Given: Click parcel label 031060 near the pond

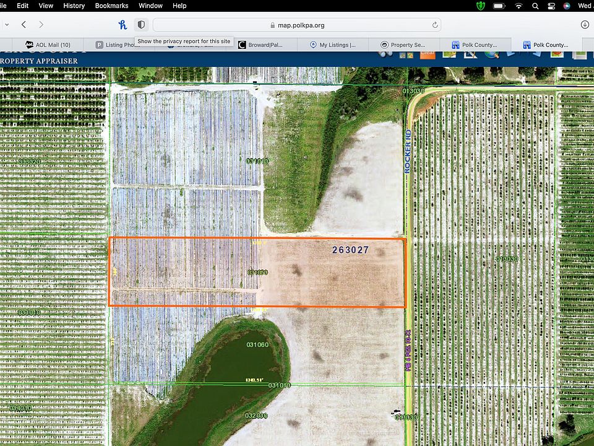Looking at the screenshot, I should tap(257, 344).
